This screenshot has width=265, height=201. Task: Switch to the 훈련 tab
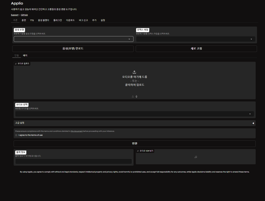click(x=24, y=20)
